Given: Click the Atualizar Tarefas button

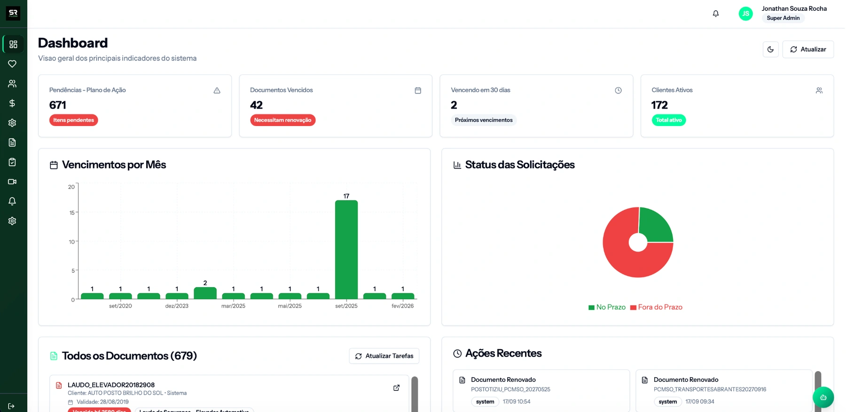Looking at the screenshot, I should (x=384, y=356).
